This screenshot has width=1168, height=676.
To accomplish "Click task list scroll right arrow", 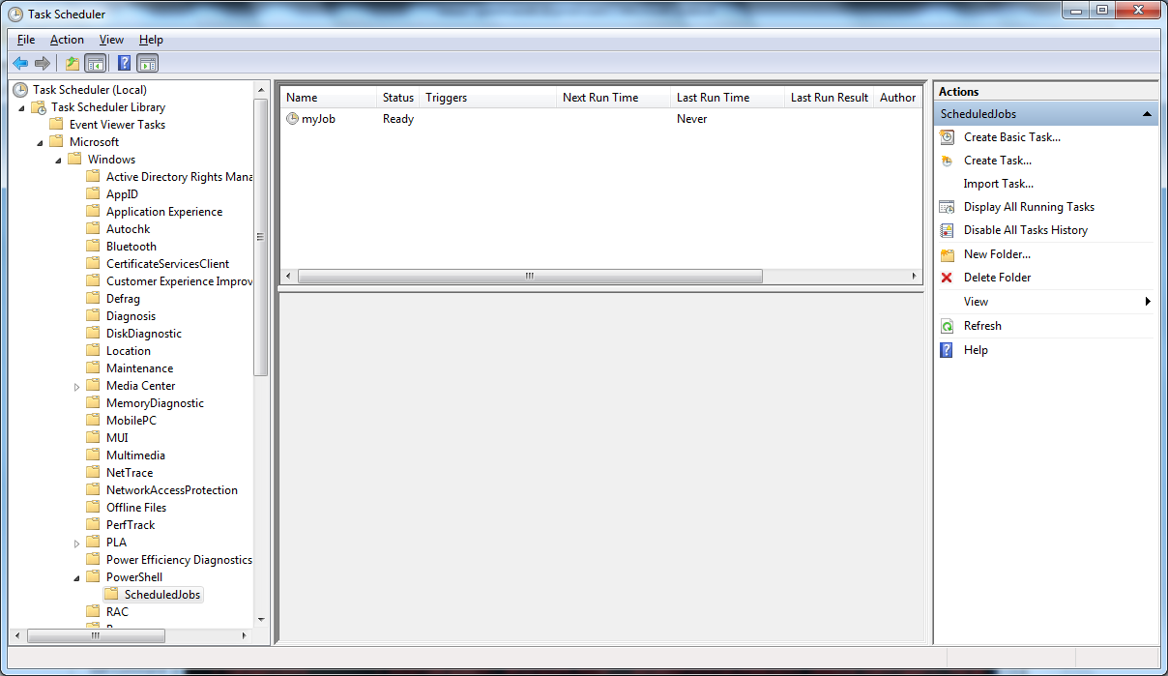I will point(915,276).
